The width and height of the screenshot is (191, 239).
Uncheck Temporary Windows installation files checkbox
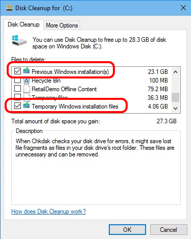pyautogui.click(x=17, y=106)
